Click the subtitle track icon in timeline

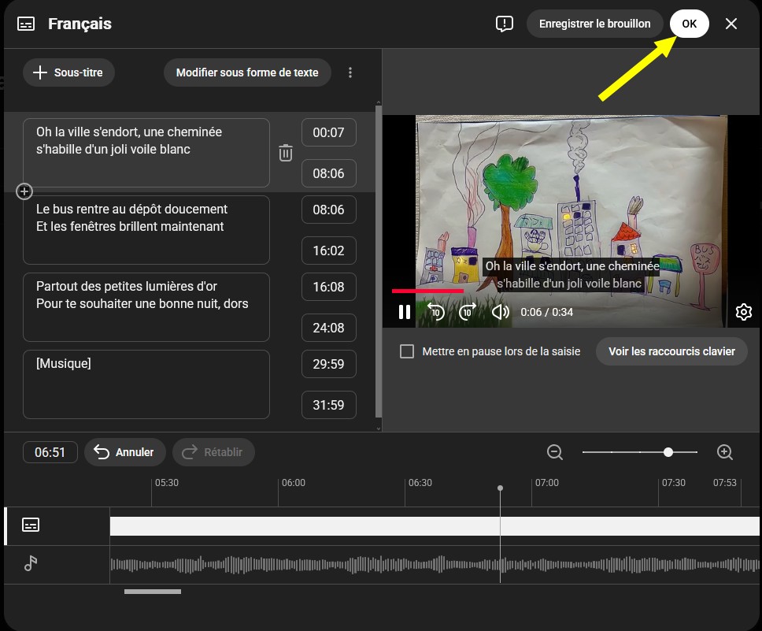[x=31, y=525]
